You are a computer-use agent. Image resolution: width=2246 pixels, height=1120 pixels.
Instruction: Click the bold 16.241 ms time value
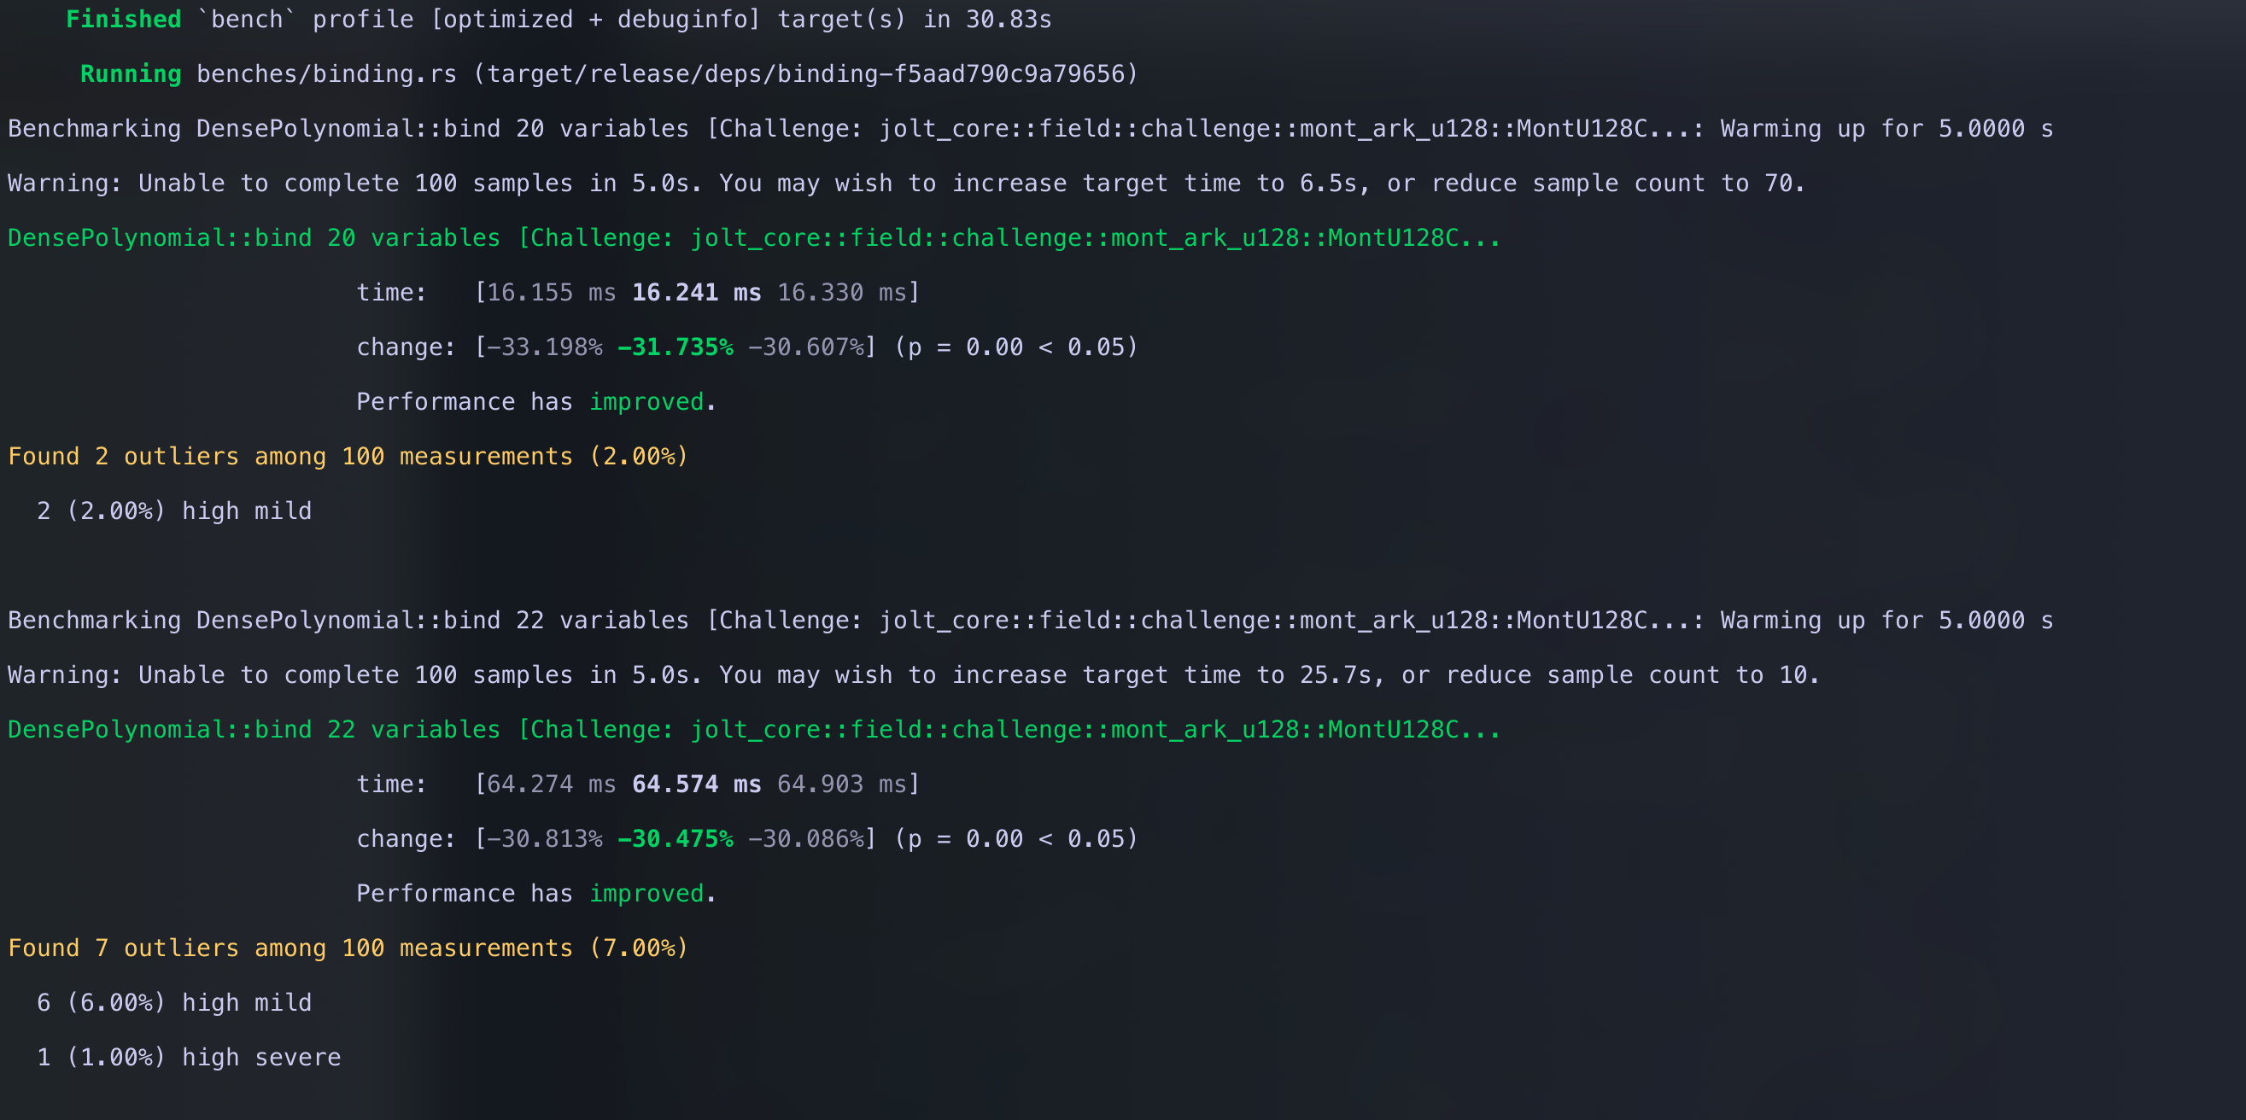pyautogui.click(x=696, y=293)
